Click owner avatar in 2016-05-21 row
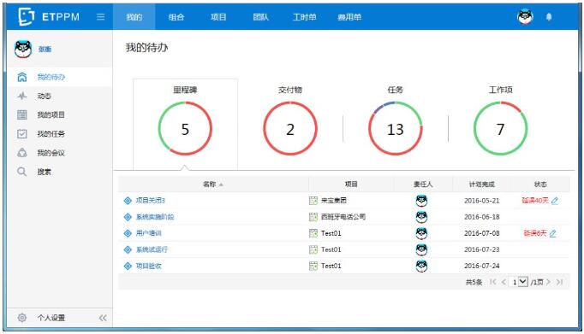 click(x=421, y=201)
